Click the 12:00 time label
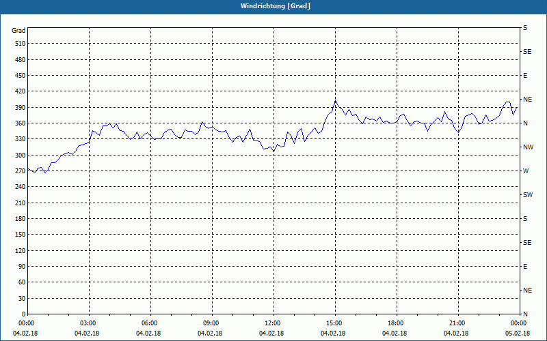 click(271, 323)
